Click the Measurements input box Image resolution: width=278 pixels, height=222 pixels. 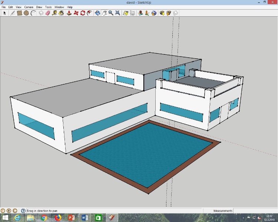coord(255,211)
